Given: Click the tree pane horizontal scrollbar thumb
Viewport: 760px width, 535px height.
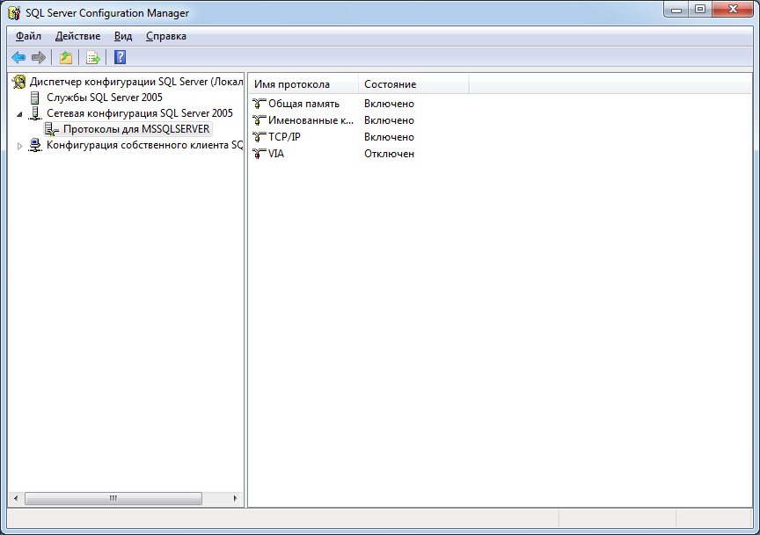Looking at the screenshot, I should [113, 498].
